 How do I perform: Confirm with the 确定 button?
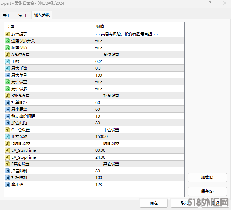[x=153, y=203]
